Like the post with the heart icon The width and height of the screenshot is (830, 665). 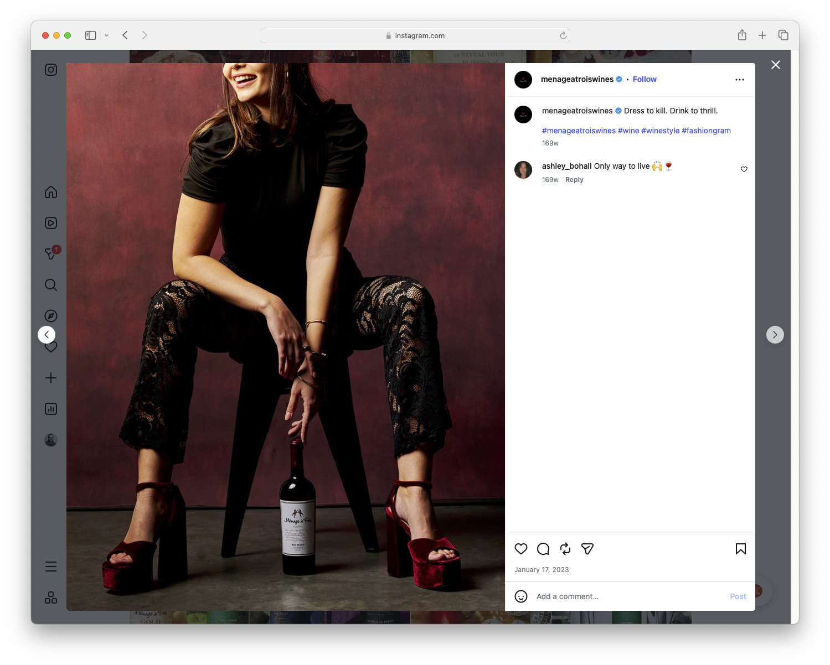click(520, 549)
